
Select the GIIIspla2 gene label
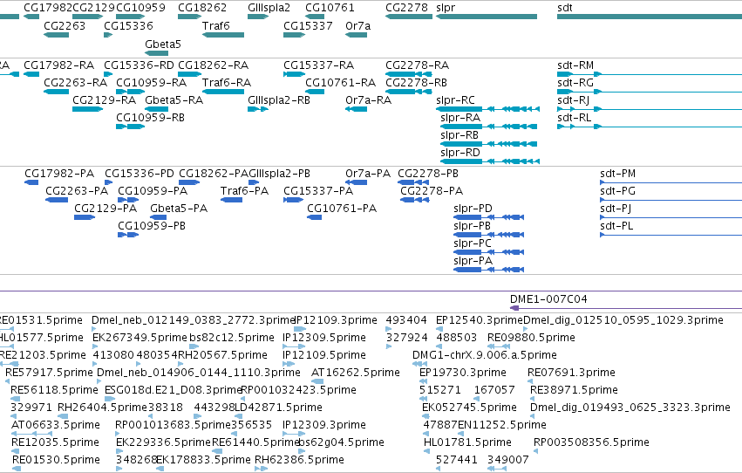(269, 8)
